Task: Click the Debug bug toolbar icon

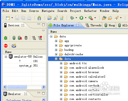Action: pos(72,18)
